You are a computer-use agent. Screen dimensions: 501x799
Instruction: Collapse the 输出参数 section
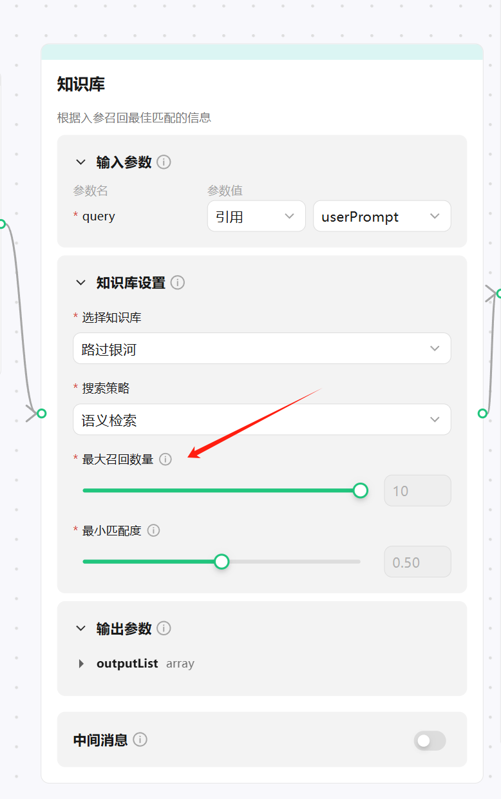pos(80,628)
